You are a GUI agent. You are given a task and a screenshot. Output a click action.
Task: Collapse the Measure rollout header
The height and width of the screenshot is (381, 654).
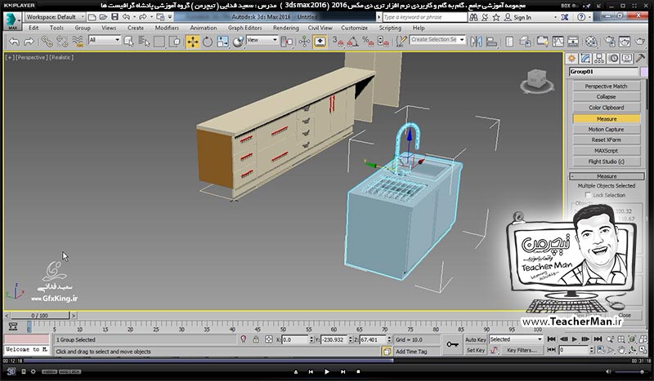click(607, 176)
